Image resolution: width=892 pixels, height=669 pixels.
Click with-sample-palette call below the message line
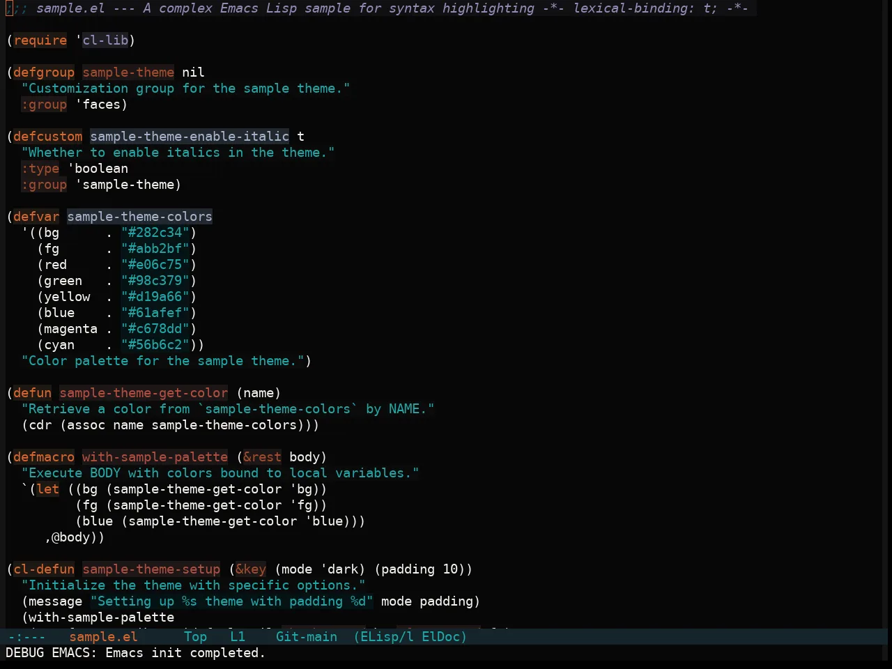pyautogui.click(x=102, y=617)
